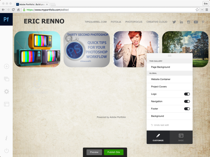The image size is (210, 157).
Task: Open the settings gear icon in sidebar
Action: (x=6, y=91)
